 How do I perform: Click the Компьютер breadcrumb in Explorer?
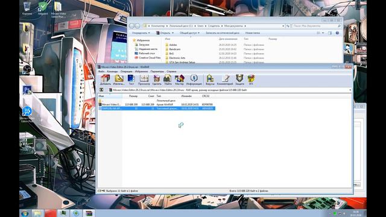pyautogui.click(x=158, y=26)
